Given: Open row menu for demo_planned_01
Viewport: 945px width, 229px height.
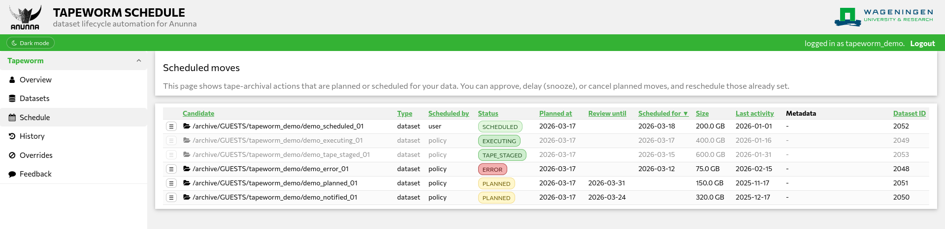Looking at the screenshot, I should [171, 183].
